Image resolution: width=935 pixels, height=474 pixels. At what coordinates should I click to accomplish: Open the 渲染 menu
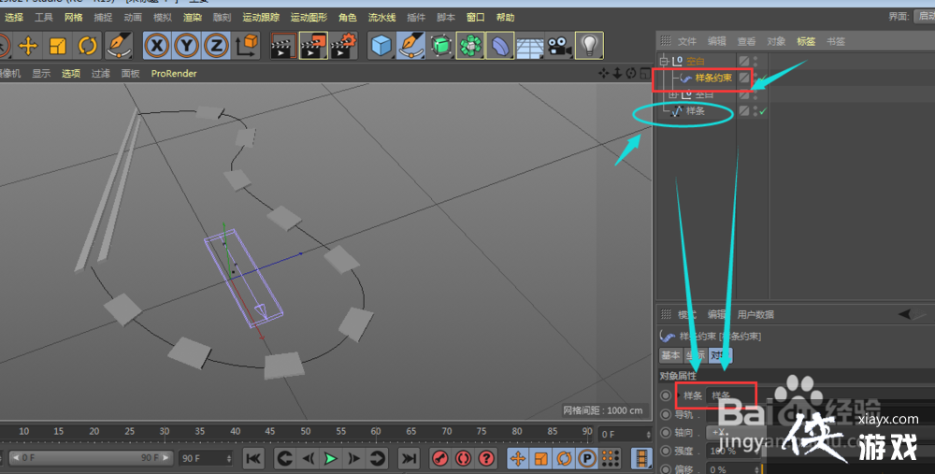pyautogui.click(x=192, y=17)
